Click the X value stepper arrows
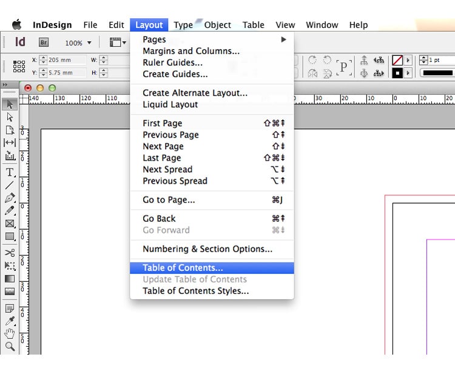This screenshot has height=374, width=455. pyautogui.click(x=43, y=60)
